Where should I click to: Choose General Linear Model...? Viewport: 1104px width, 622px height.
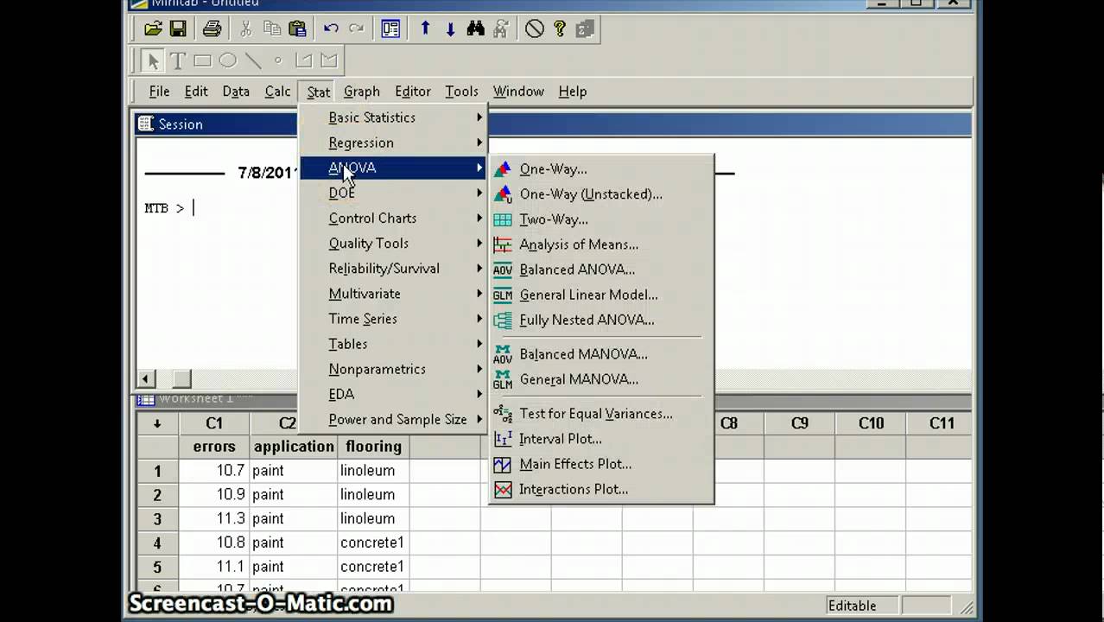pos(601,295)
